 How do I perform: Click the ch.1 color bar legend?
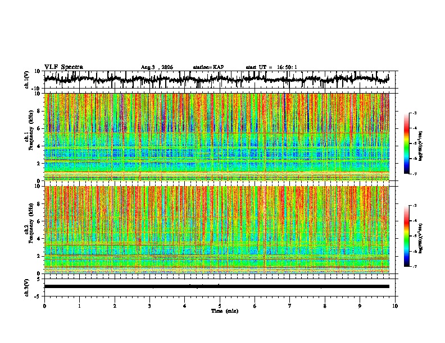pos(406,143)
